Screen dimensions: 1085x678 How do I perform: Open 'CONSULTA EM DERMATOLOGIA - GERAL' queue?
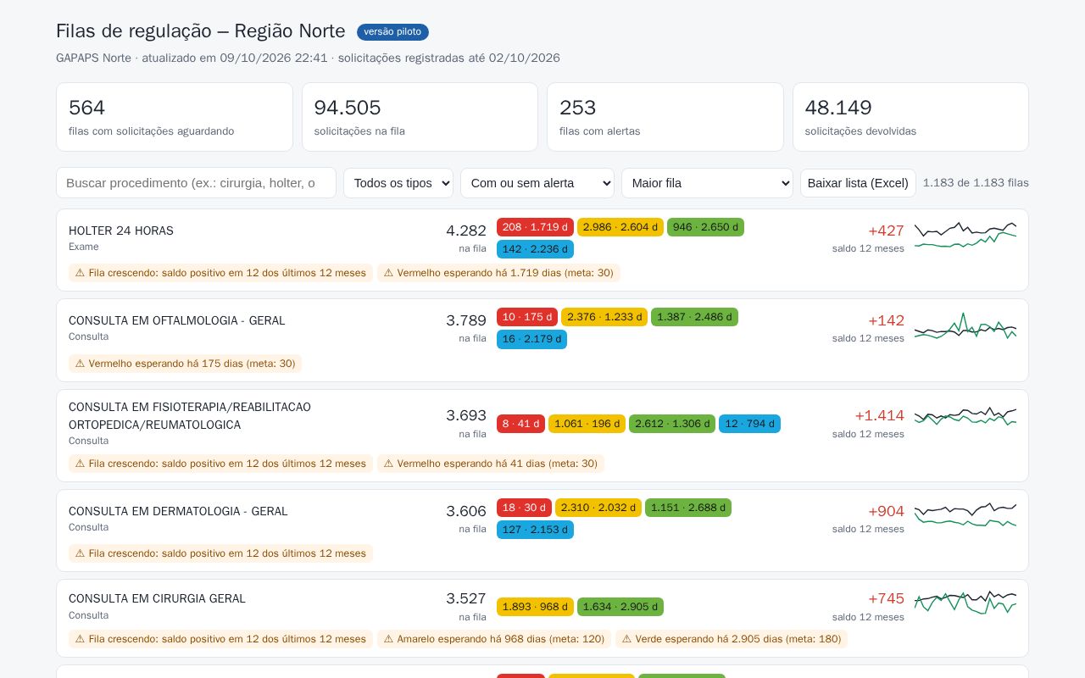pyautogui.click(x=542, y=531)
